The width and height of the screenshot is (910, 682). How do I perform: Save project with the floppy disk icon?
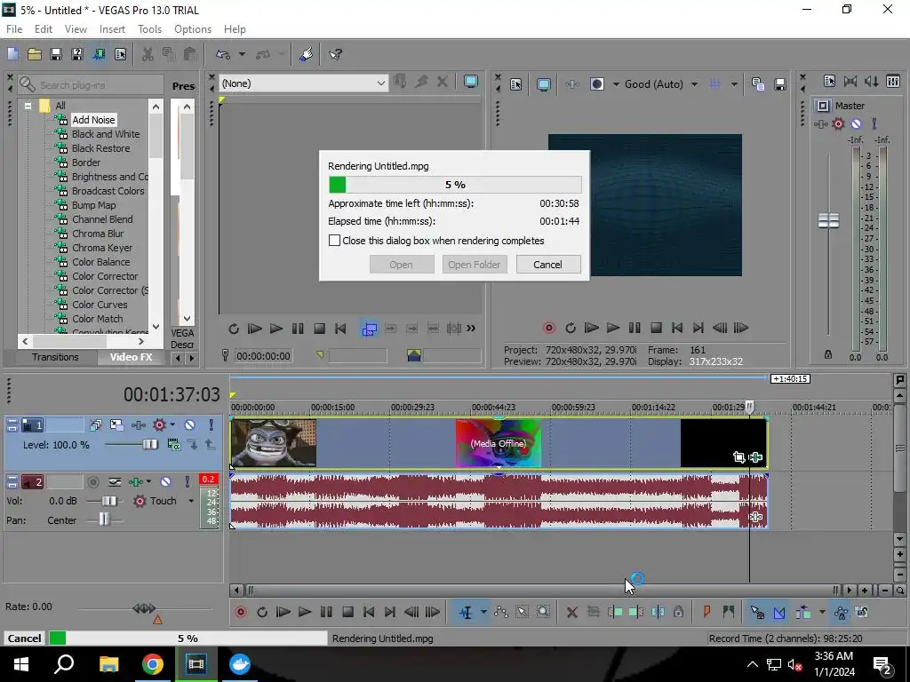pos(56,54)
